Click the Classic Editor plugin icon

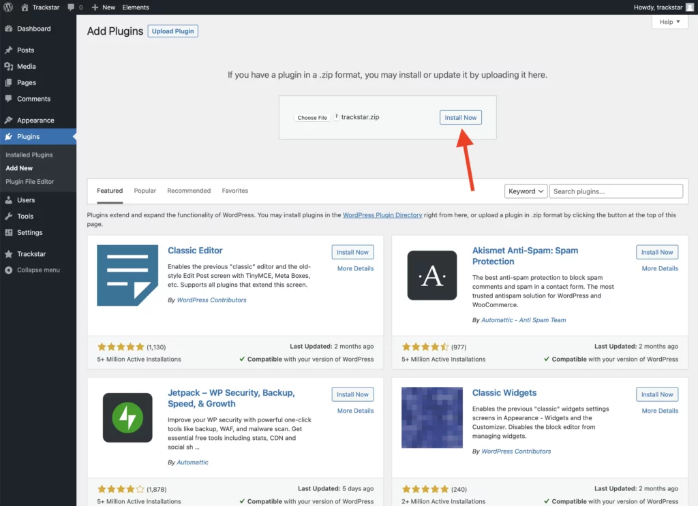click(x=127, y=275)
